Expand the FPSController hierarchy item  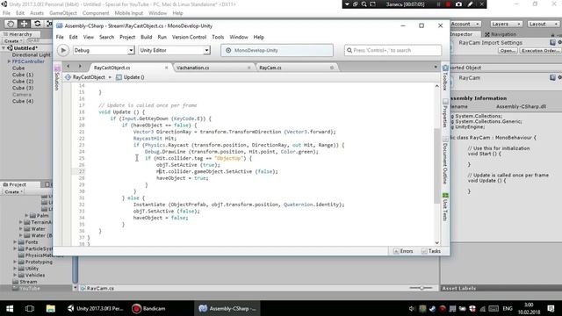pos(10,61)
